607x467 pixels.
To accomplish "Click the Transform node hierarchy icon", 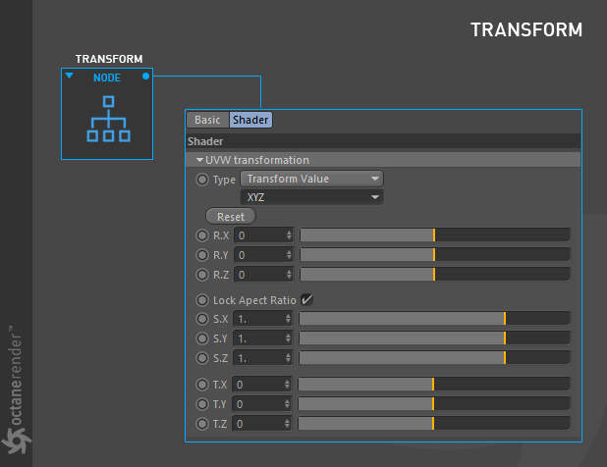I will tap(108, 119).
